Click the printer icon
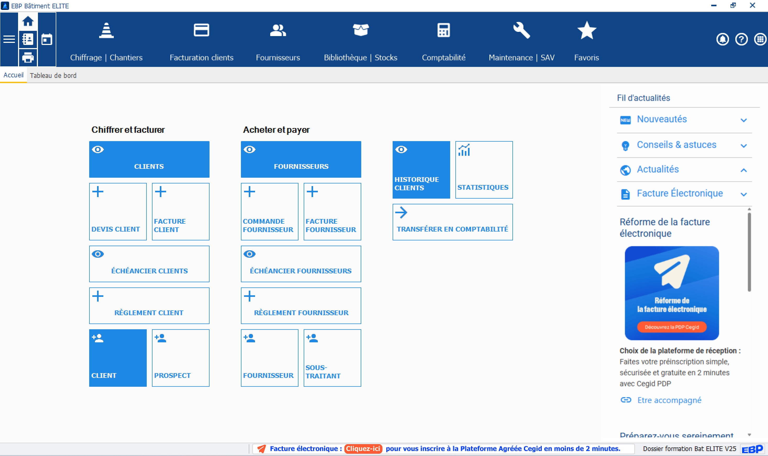Viewport: 768px width, 456px height. coord(28,57)
